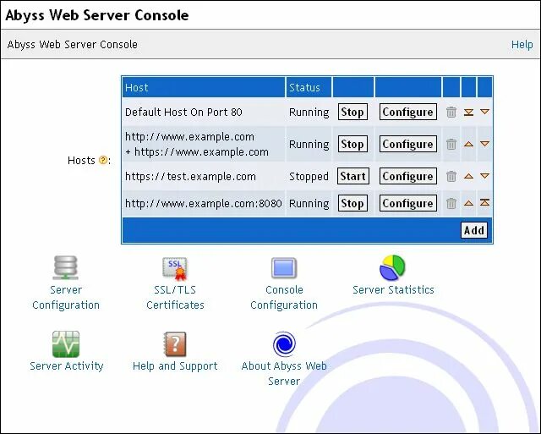Click the SSL/TLS Certificates text link

(175, 297)
